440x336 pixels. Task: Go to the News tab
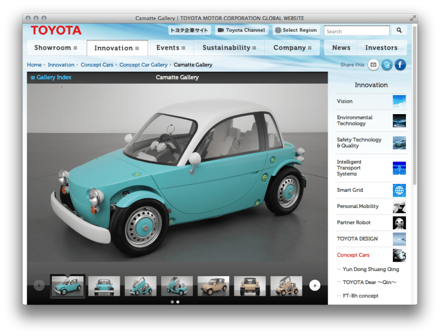point(341,48)
